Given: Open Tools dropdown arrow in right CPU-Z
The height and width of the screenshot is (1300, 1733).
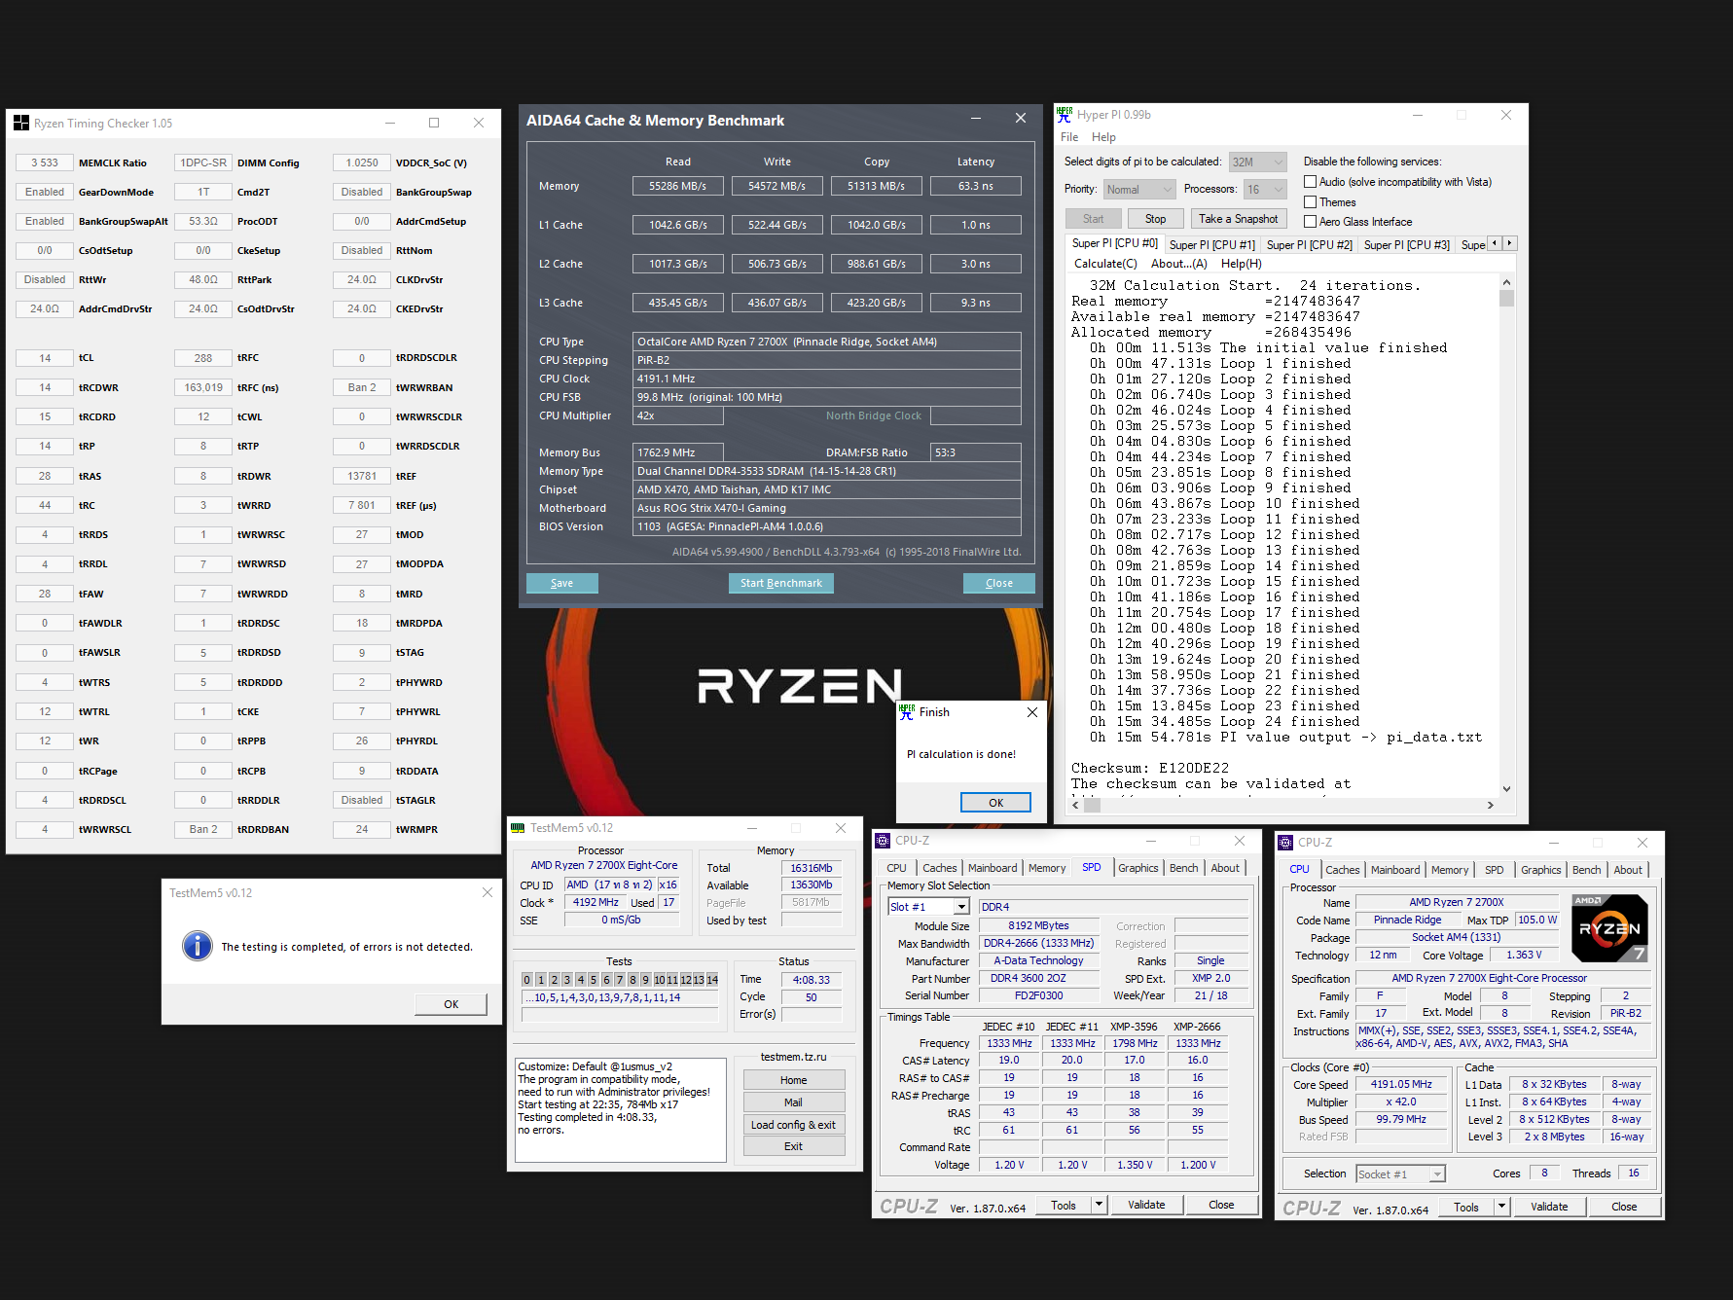Looking at the screenshot, I should pyautogui.click(x=1502, y=1207).
